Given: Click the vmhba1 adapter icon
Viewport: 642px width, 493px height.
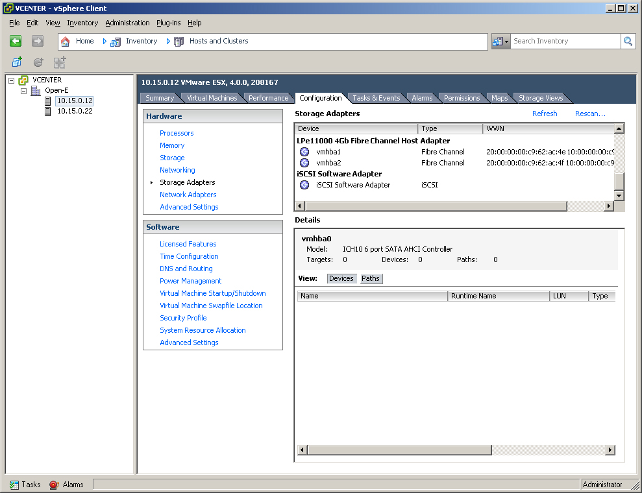Looking at the screenshot, I should 304,152.
